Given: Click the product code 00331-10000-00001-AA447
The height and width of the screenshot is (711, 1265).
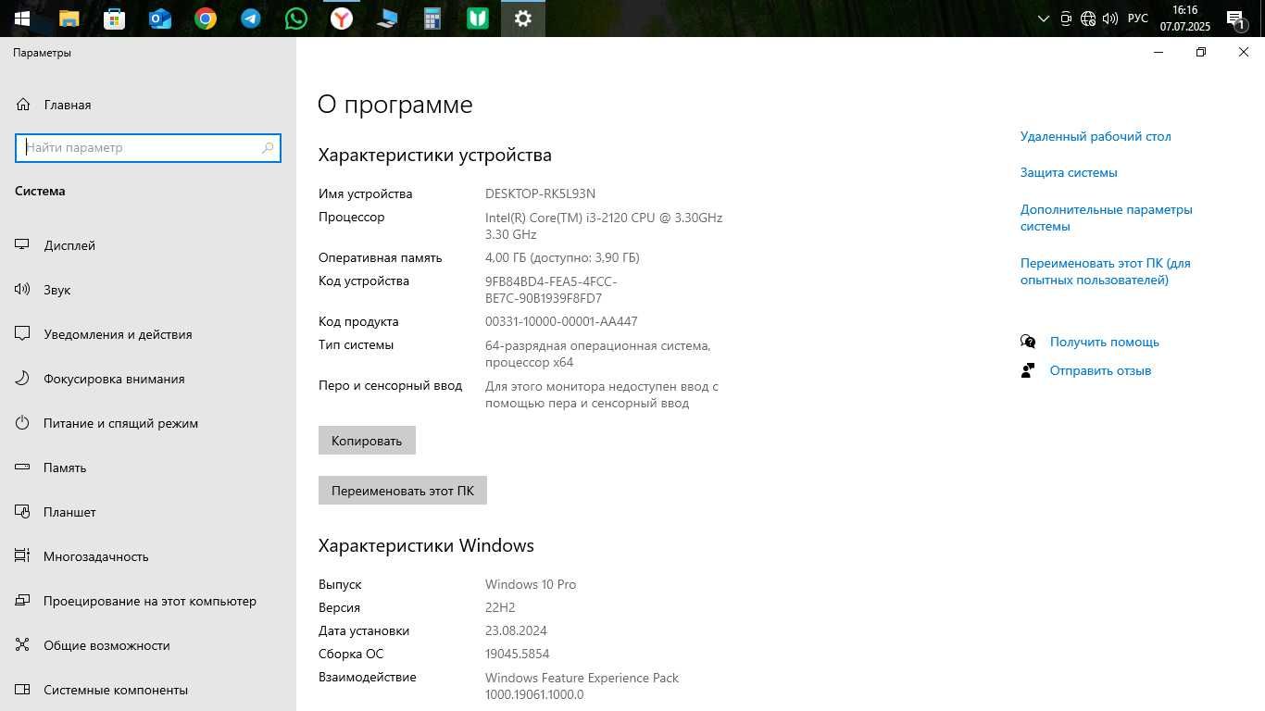Looking at the screenshot, I should tap(561, 321).
